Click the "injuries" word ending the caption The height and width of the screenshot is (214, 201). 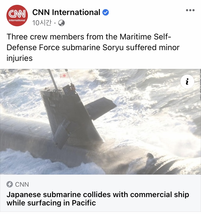click(20, 58)
